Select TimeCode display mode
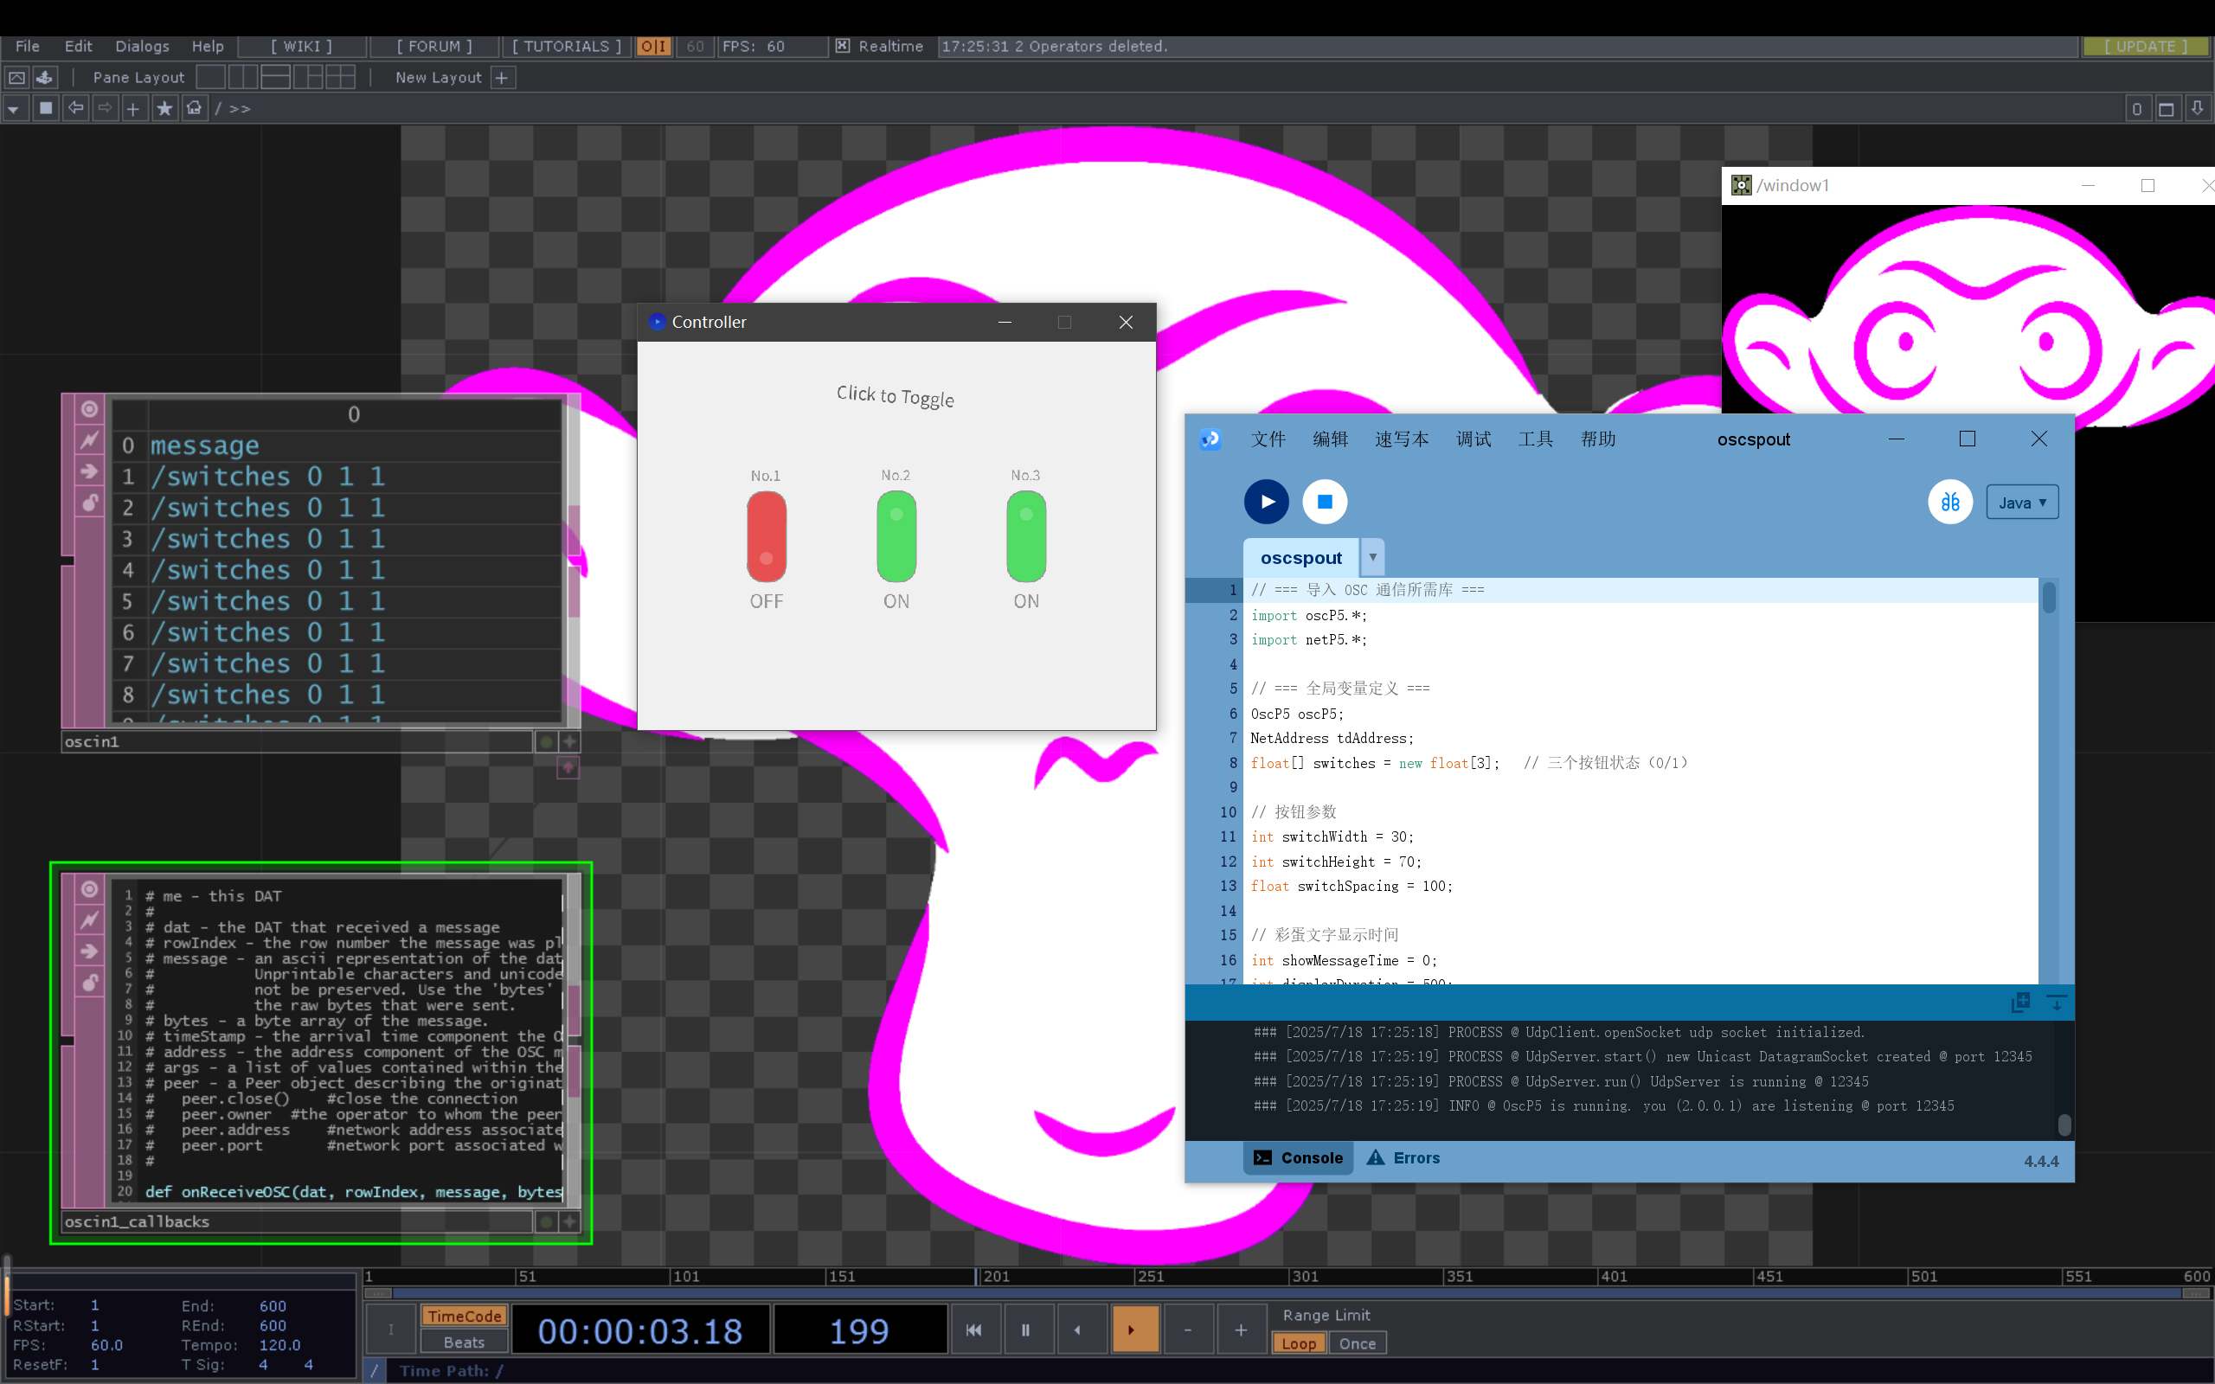The width and height of the screenshot is (2215, 1384). [x=464, y=1317]
